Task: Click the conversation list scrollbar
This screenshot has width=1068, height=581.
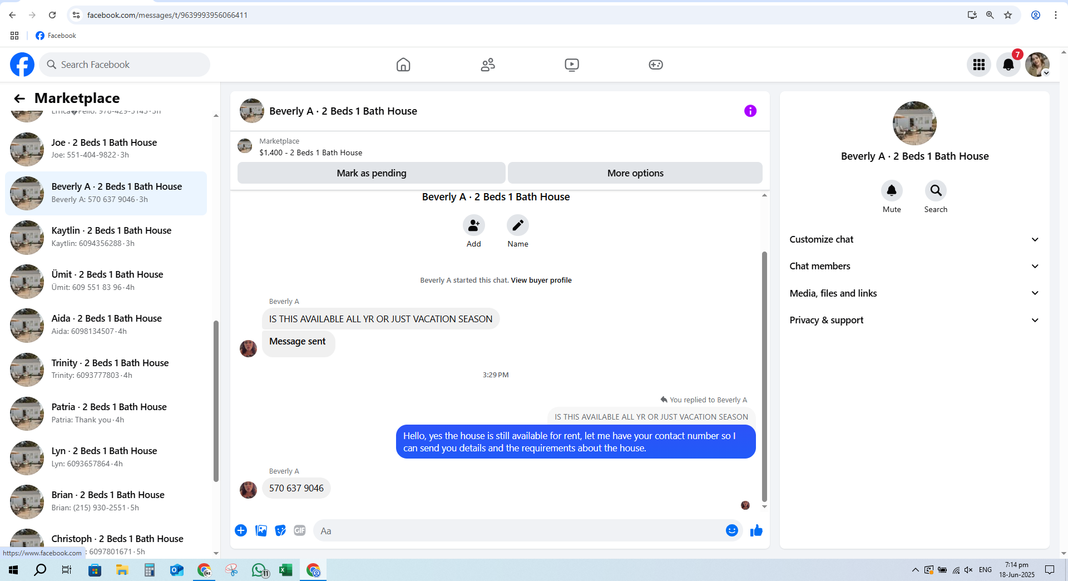Action: [216, 401]
